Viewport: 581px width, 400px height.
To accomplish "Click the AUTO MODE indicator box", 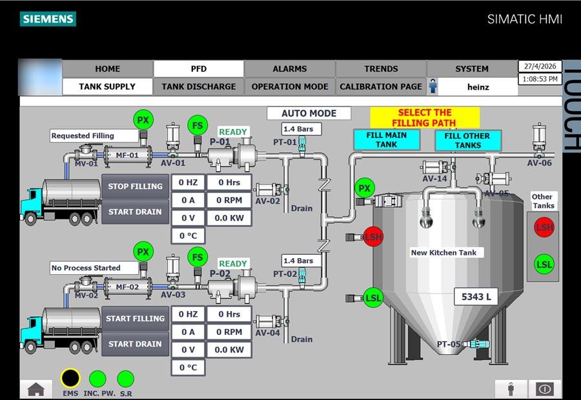I will coord(309,114).
